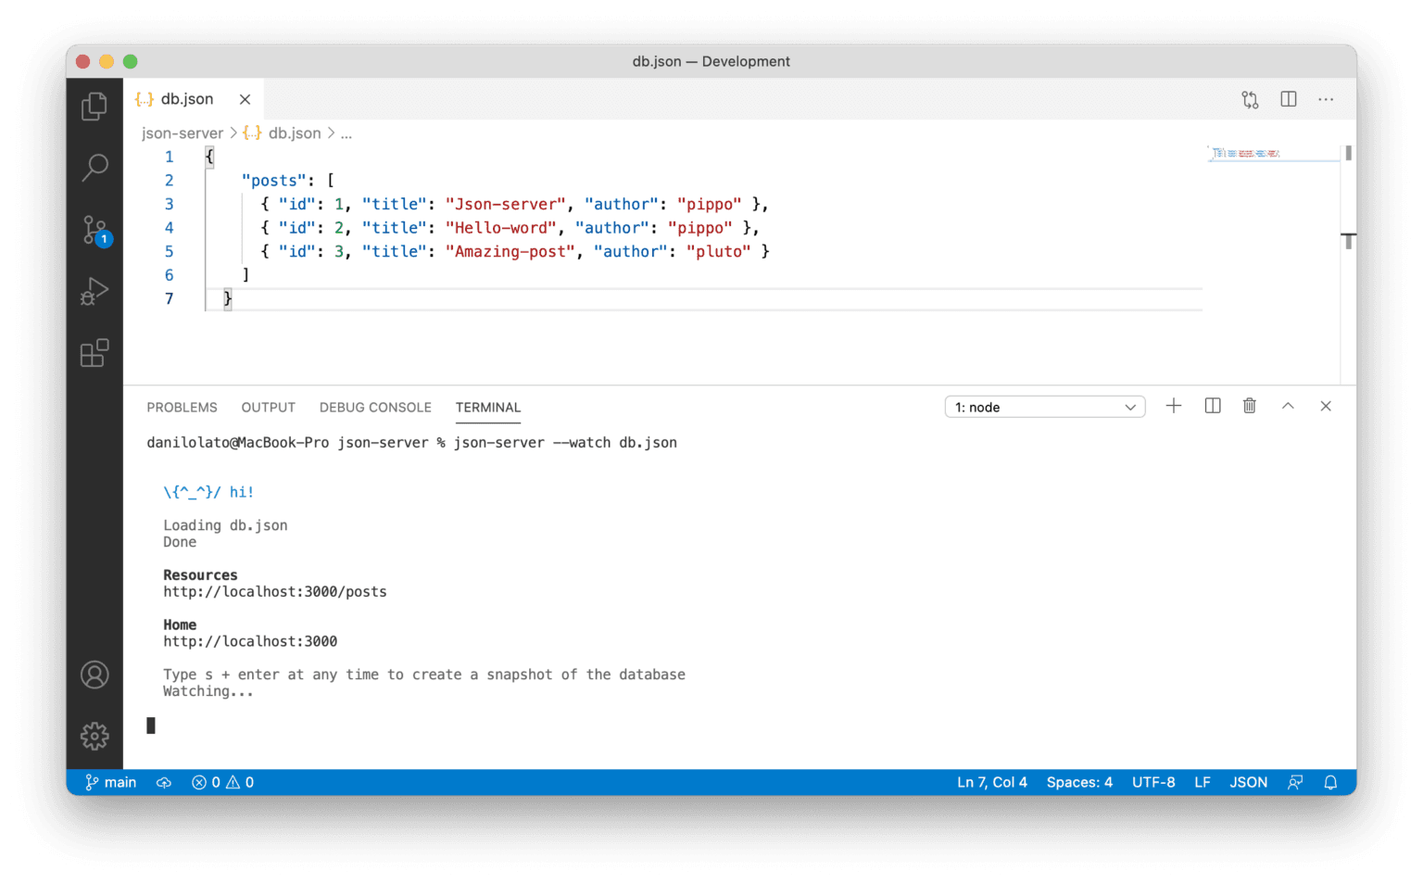This screenshot has height=883, width=1423.
Task: Click db.json breadcrumb item
Action: pos(294,133)
